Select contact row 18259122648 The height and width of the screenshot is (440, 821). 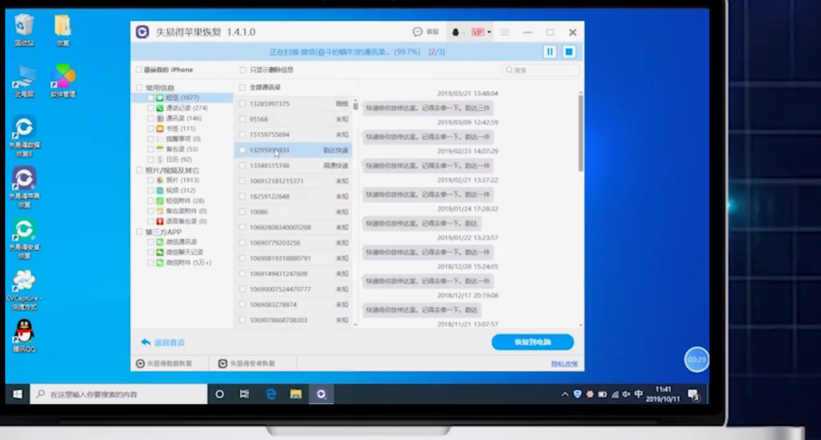(292, 197)
